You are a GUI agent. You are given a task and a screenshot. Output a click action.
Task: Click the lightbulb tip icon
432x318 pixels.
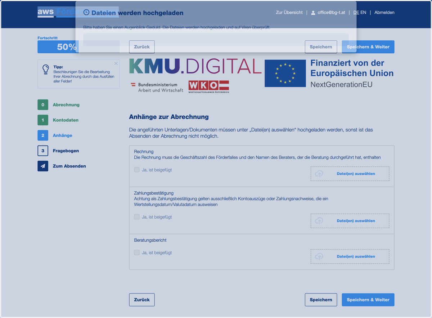(46, 70)
